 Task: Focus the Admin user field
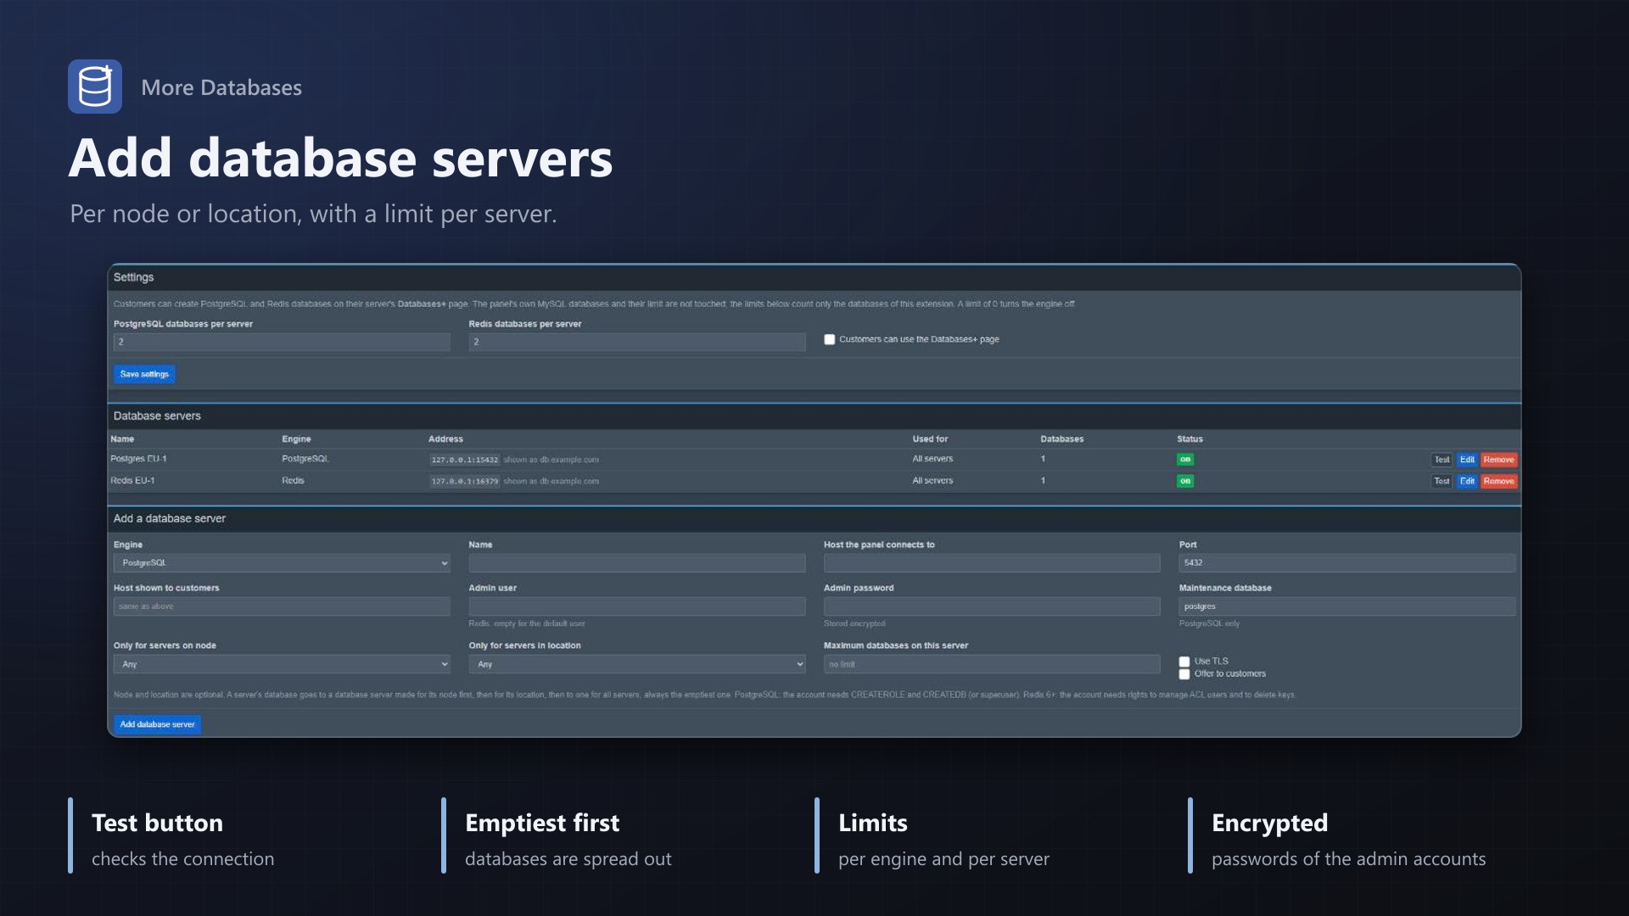pos(637,606)
